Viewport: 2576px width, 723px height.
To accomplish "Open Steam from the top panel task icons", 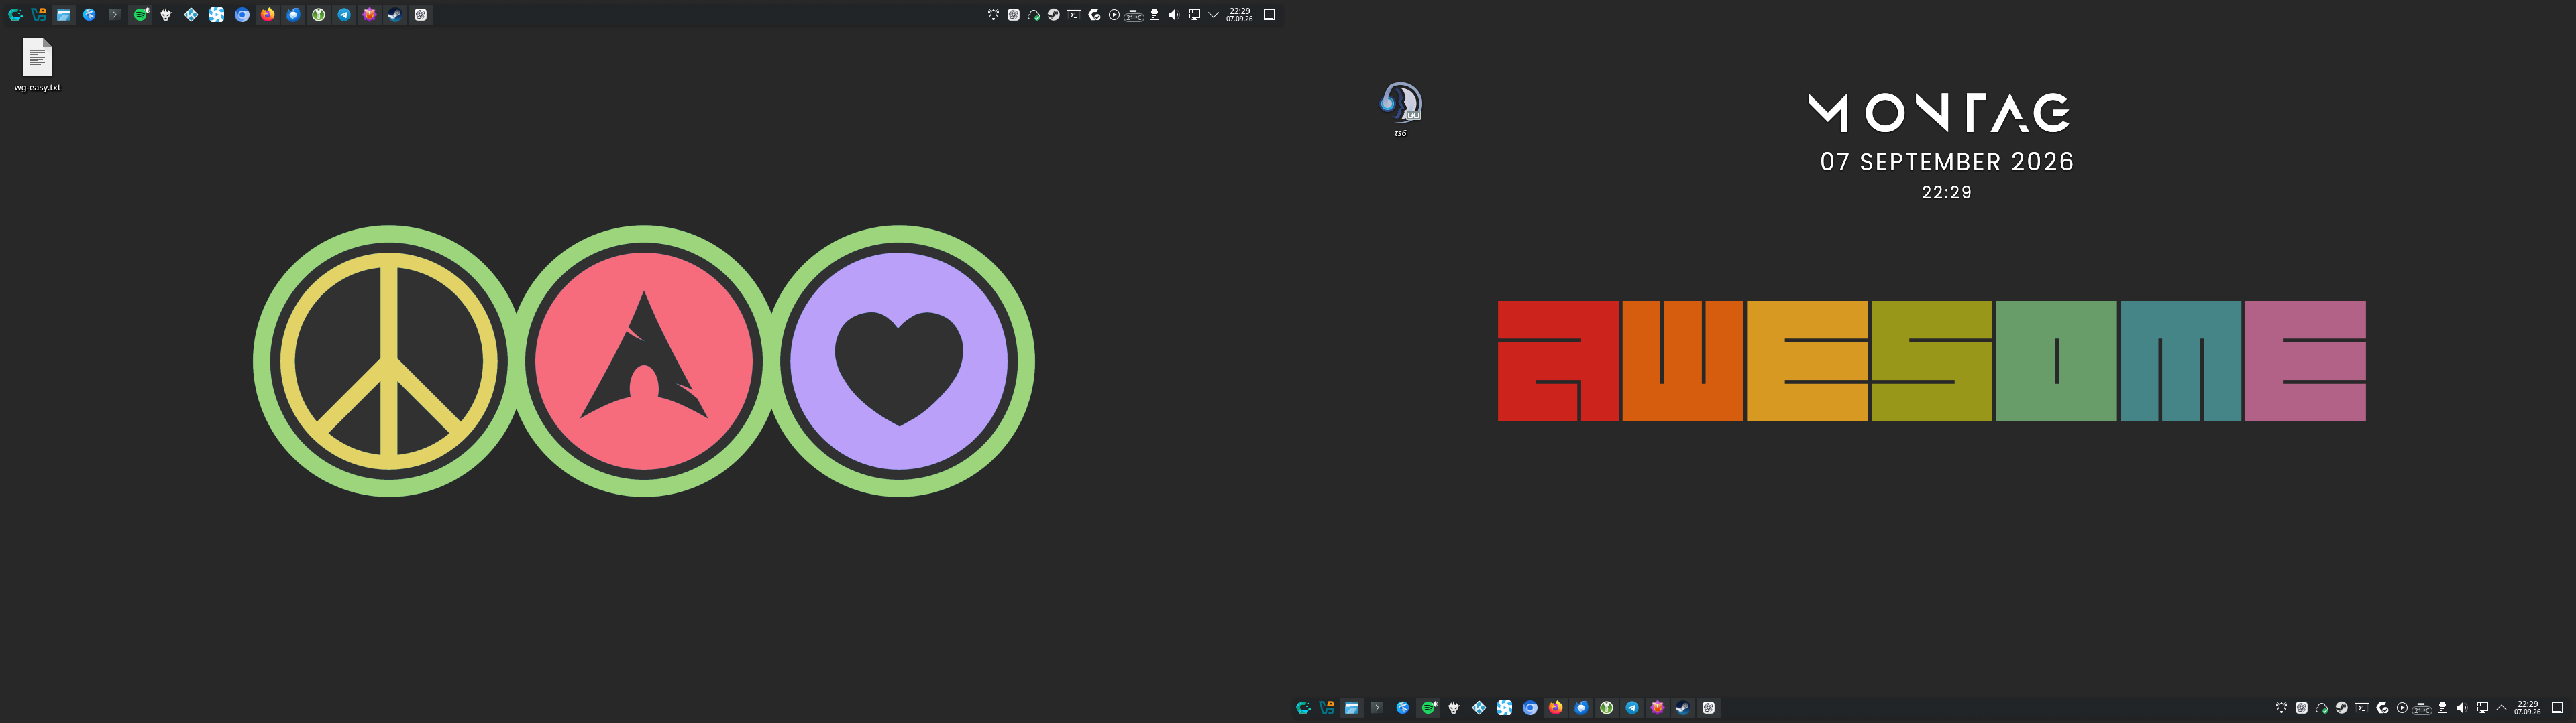I will coord(395,15).
